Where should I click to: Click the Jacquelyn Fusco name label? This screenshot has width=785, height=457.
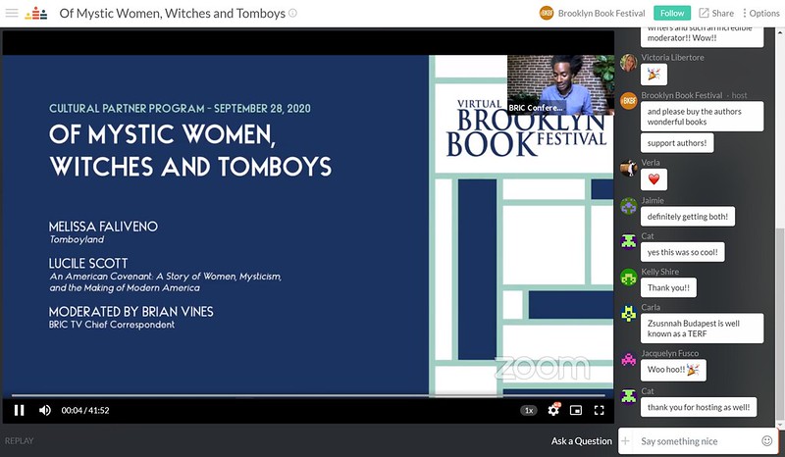670,353
